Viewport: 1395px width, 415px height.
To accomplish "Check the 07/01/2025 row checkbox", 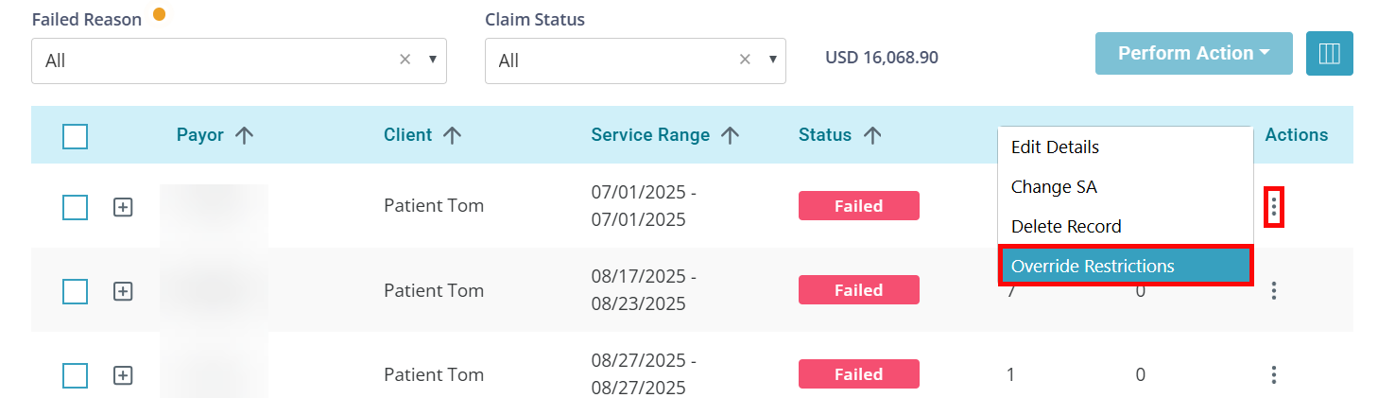I will pos(75,207).
